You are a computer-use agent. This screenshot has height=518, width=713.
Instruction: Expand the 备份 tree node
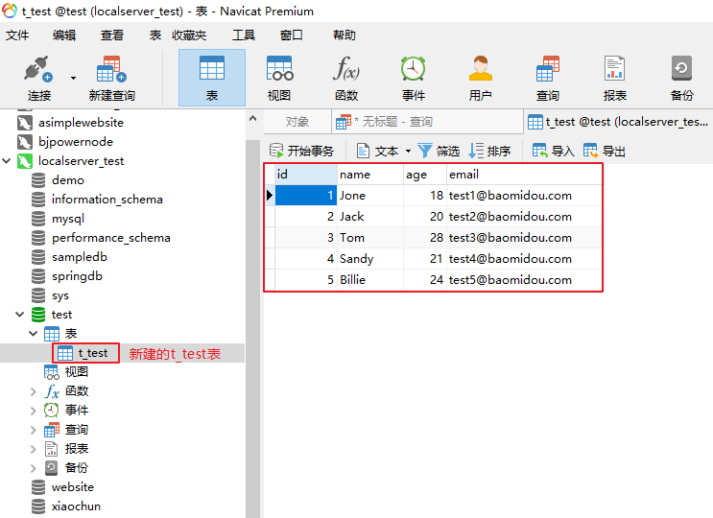(x=33, y=468)
